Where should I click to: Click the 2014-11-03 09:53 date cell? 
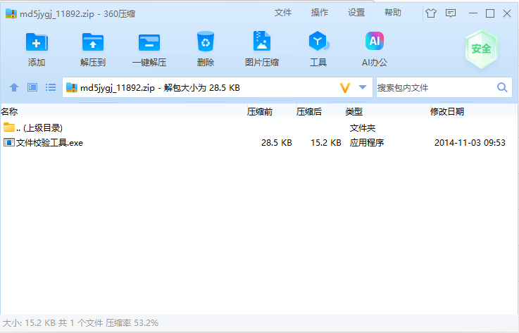pos(470,143)
